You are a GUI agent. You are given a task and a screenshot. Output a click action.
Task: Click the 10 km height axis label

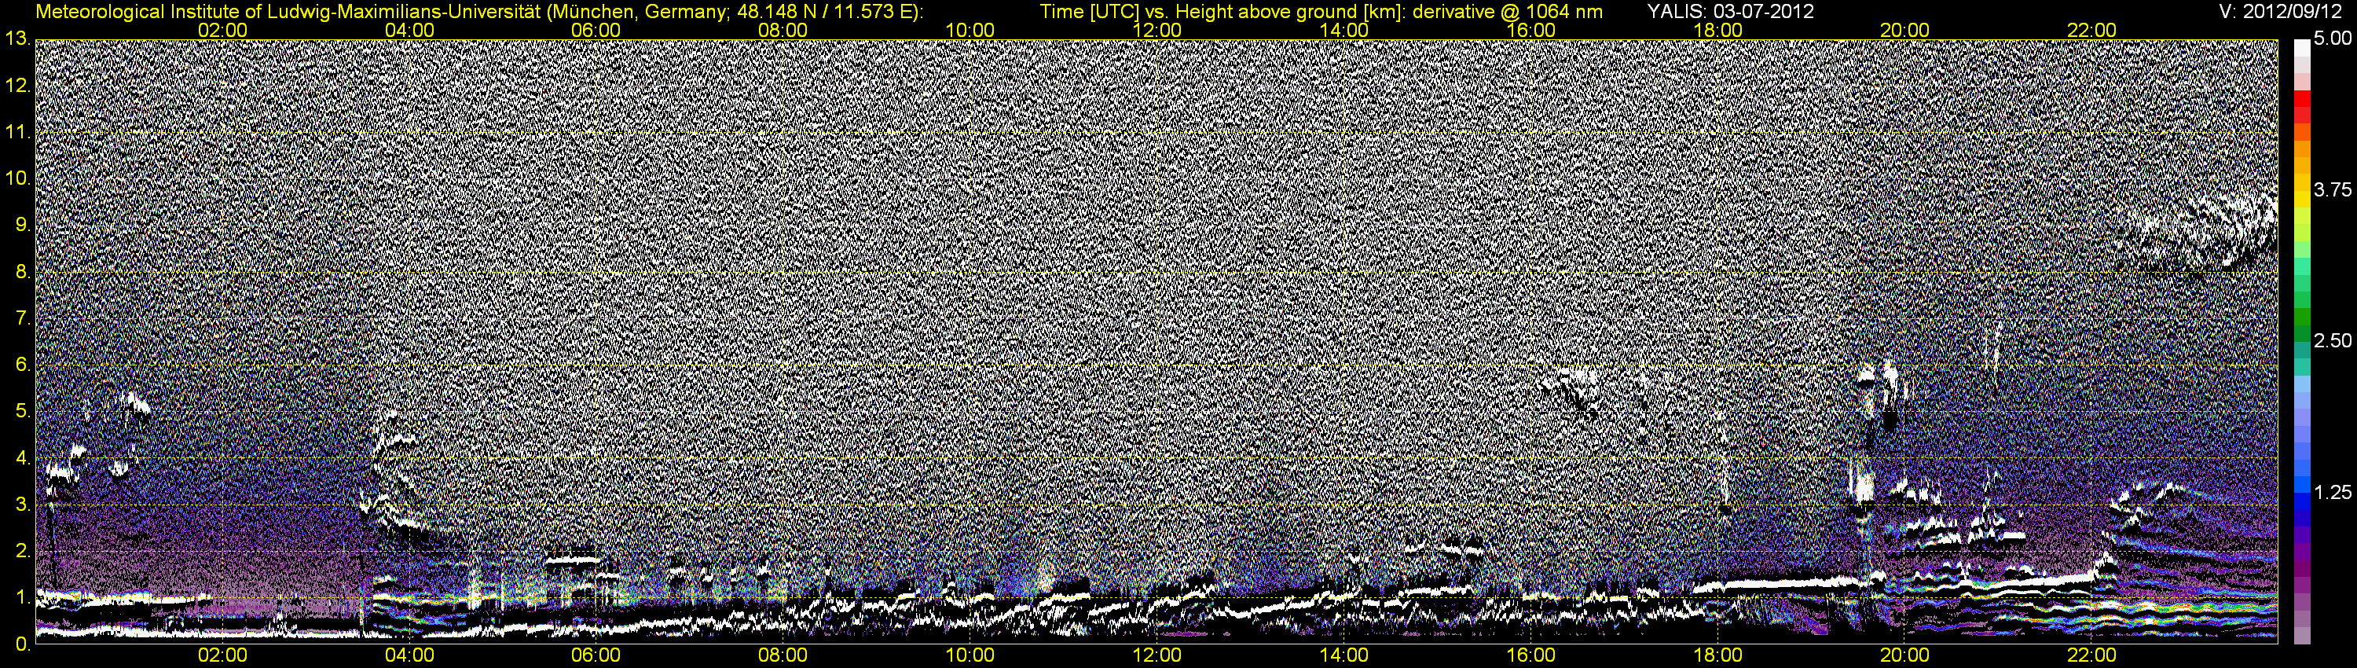(16, 178)
